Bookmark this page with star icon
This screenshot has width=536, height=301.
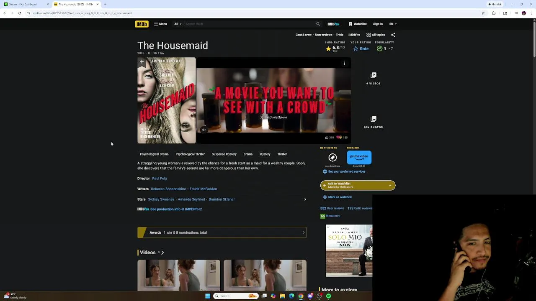tap(483, 13)
